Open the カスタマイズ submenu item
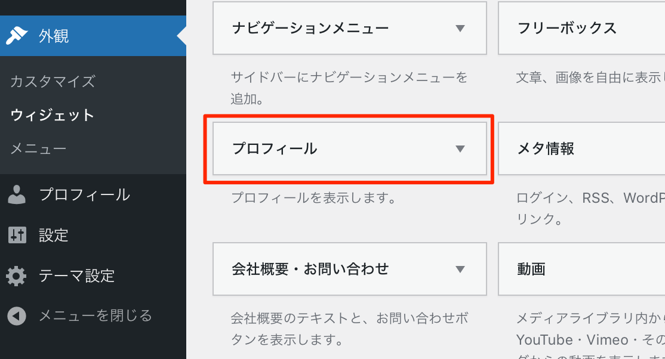Viewport: 665px width, 359px height. [53, 81]
